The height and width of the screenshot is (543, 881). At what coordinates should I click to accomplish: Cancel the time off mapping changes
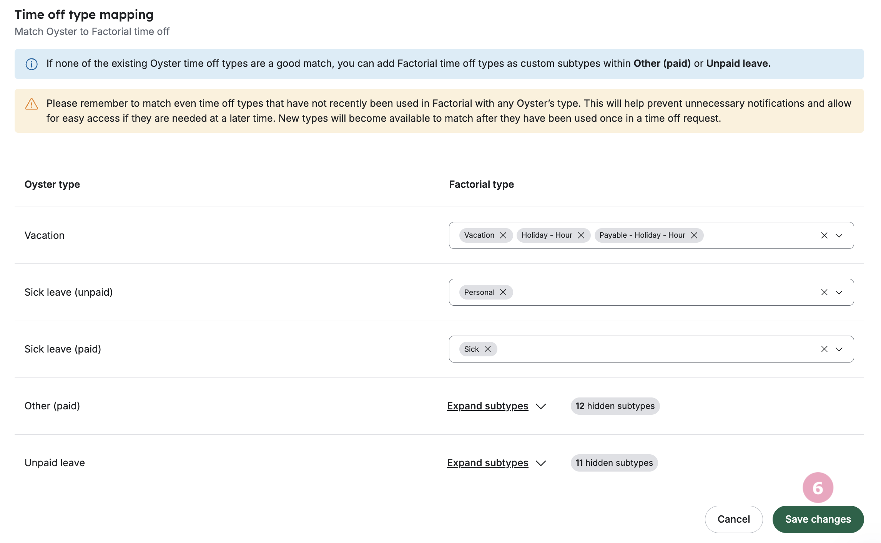point(733,519)
